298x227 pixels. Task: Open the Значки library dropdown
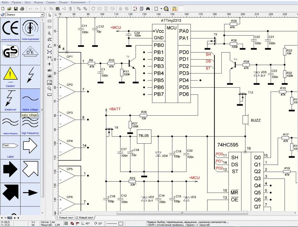(x=42, y=15)
